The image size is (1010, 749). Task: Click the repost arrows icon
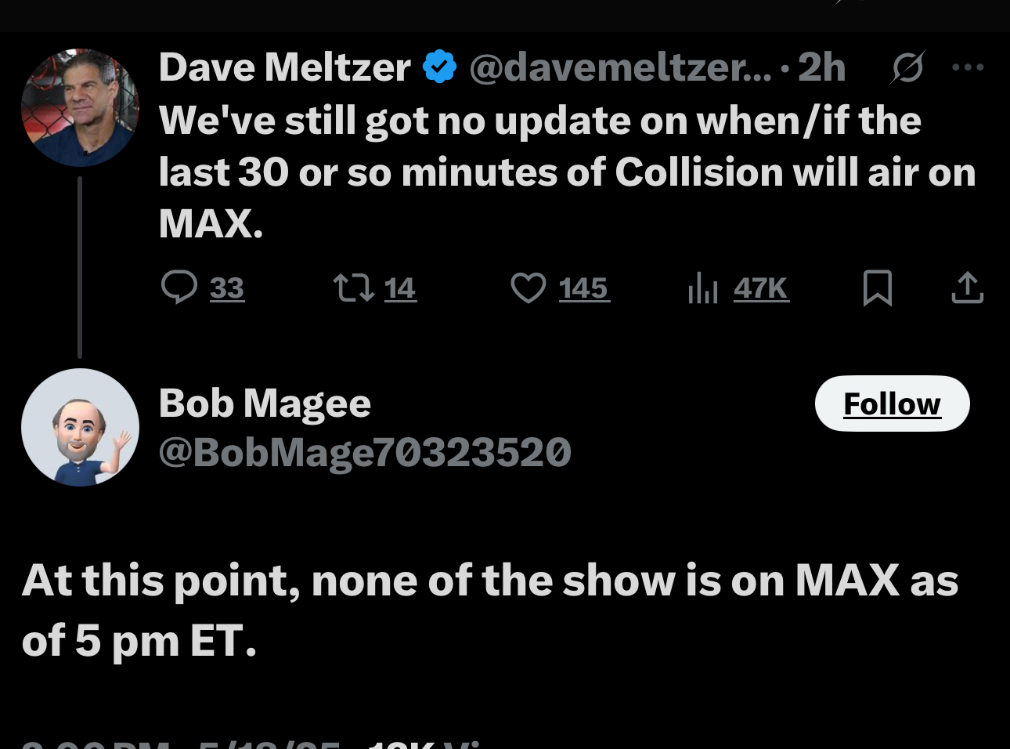(x=353, y=288)
